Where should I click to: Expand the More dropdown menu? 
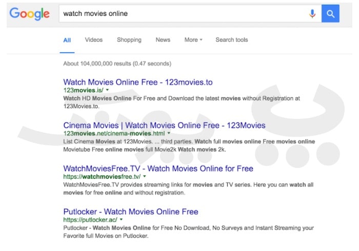point(193,40)
